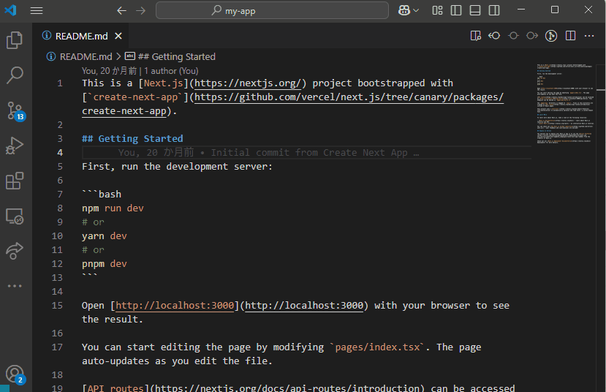This screenshot has height=392, width=606.
Task: Open the https://nextjs.org/ link
Action: point(247,83)
